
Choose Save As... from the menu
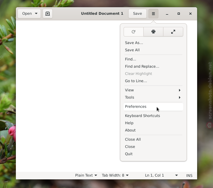(x=153, y=43)
